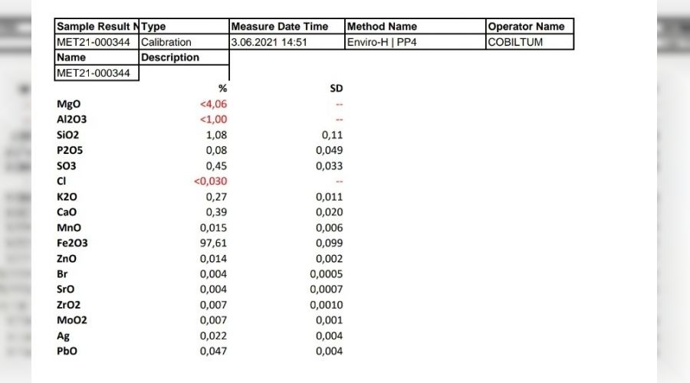The image size is (690, 383).
Task: Click the SD value 0,099 for Fe2O3
Action: pyautogui.click(x=329, y=243)
